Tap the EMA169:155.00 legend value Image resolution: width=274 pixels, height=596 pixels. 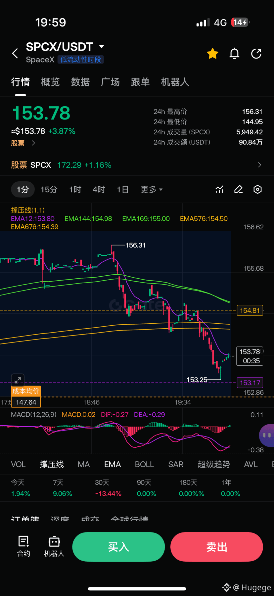click(x=146, y=219)
